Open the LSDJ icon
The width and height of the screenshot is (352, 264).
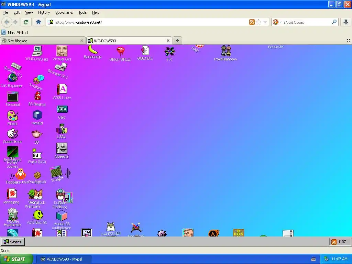(62, 129)
